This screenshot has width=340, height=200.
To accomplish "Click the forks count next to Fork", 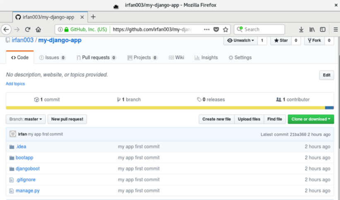I will click(329, 40).
